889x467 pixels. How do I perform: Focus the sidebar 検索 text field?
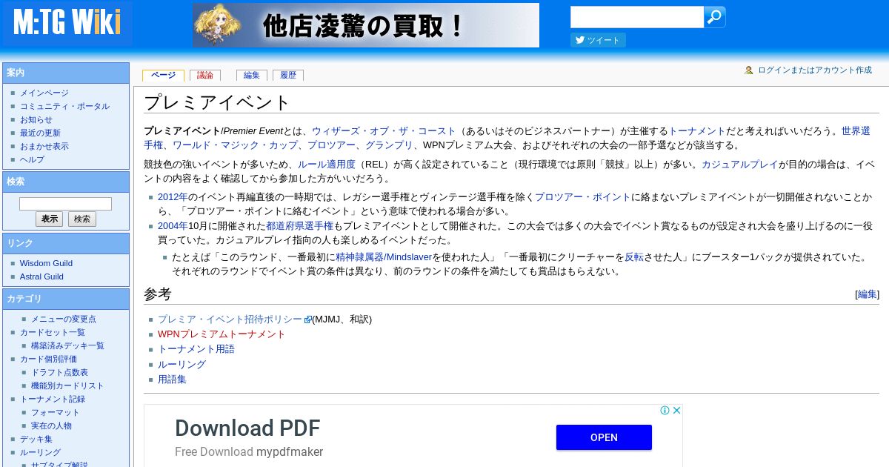click(65, 204)
